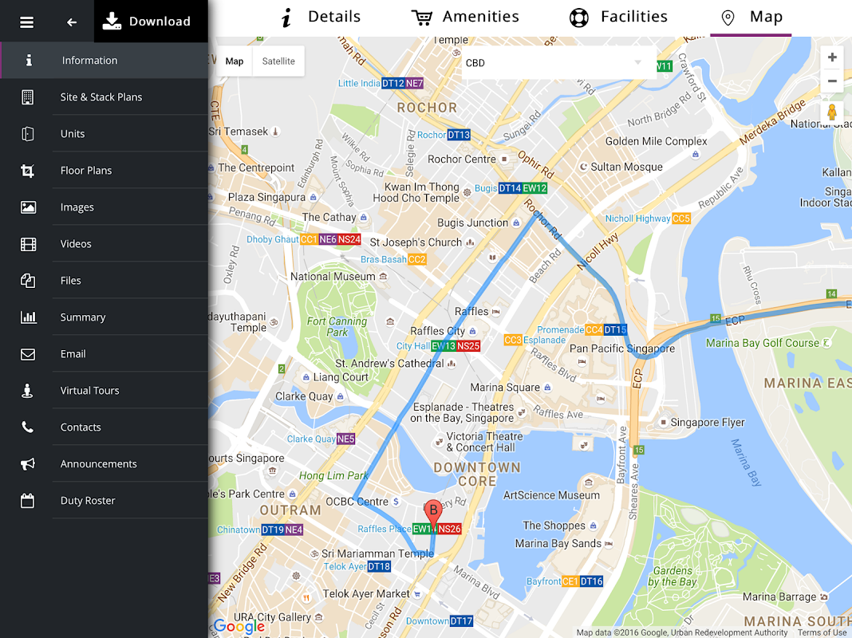The height and width of the screenshot is (638, 852).
Task: Select the Units menu entry
Action: click(x=105, y=133)
